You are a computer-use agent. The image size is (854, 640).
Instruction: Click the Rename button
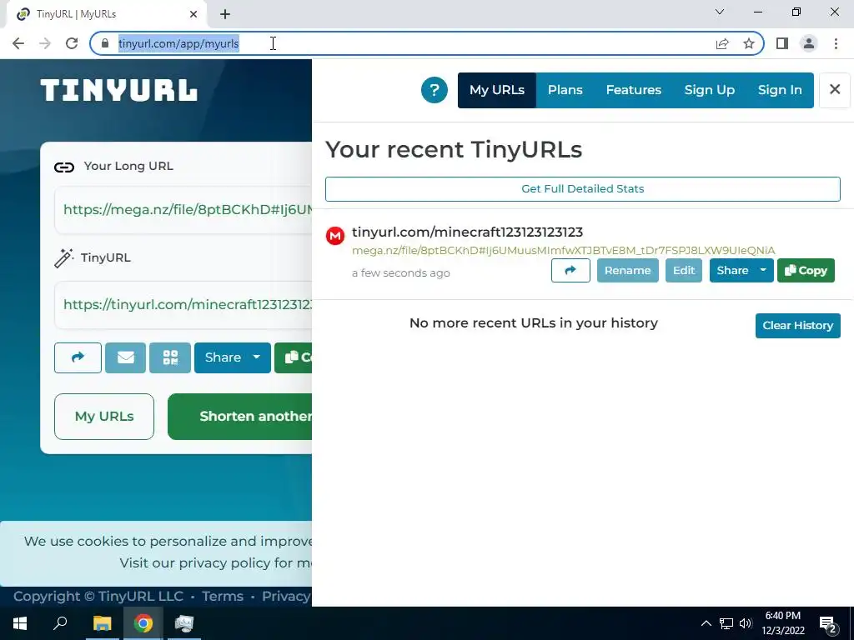(627, 271)
